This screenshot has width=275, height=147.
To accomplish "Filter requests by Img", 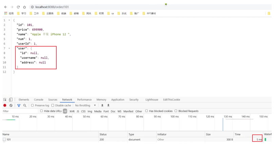I will tap(90, 111).
